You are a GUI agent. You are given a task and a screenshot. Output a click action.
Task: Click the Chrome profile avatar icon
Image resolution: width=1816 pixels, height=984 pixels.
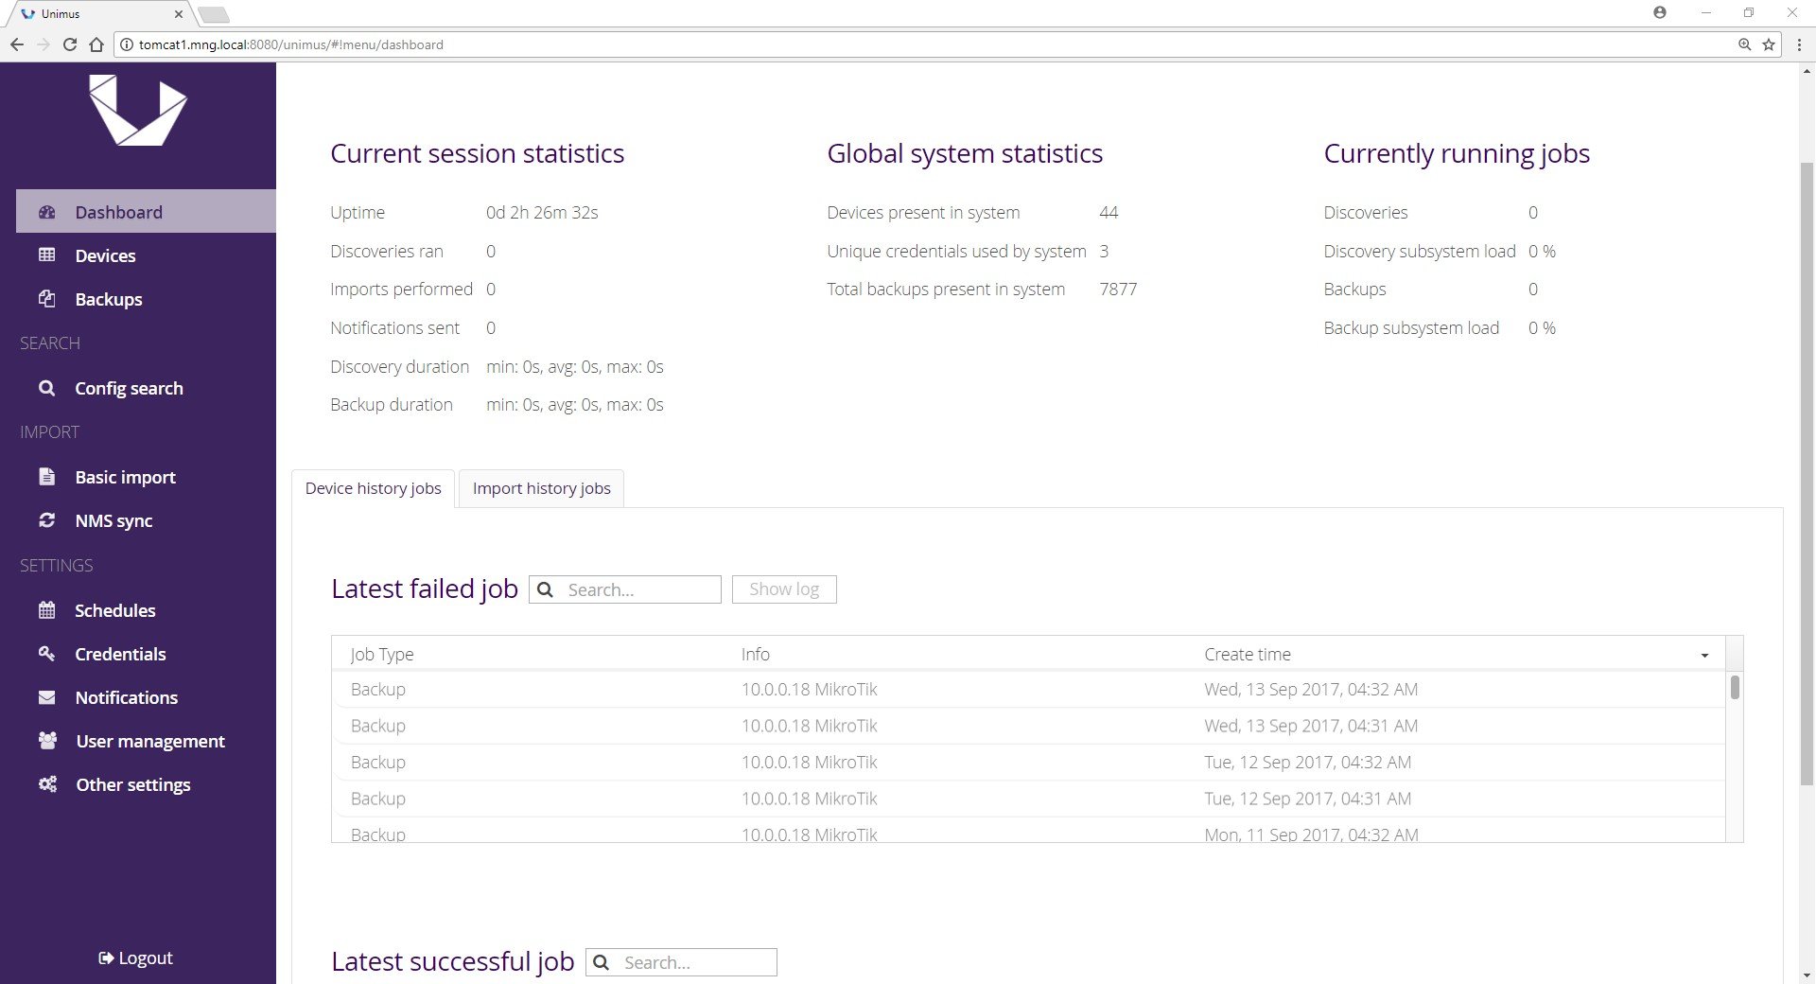click(x=1660, y=12)
